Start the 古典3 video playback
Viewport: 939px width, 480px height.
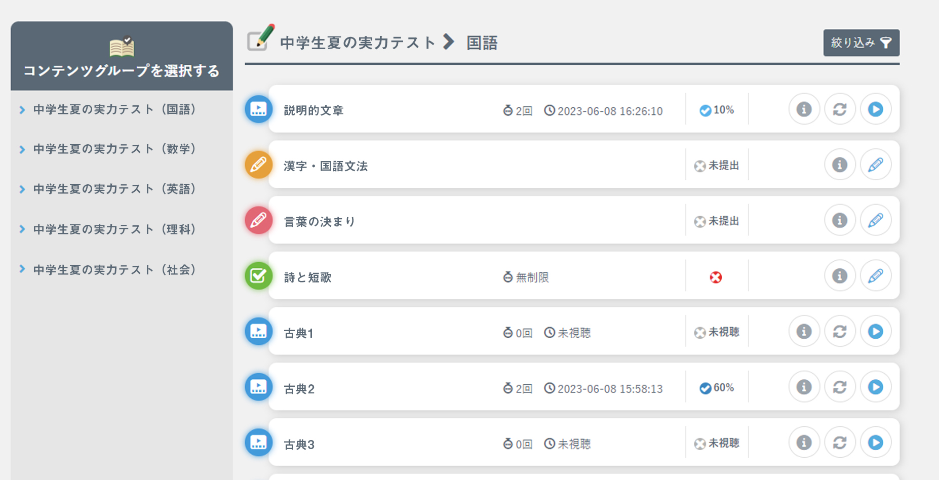pos(876,442)
